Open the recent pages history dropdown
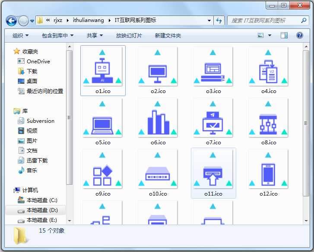 [x=32, y=21]
